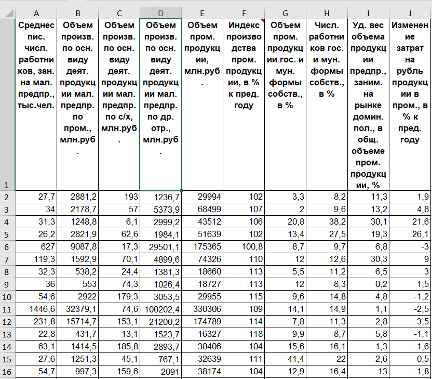Select column I header
432x379 pixels.
click(x=368, y=13)
